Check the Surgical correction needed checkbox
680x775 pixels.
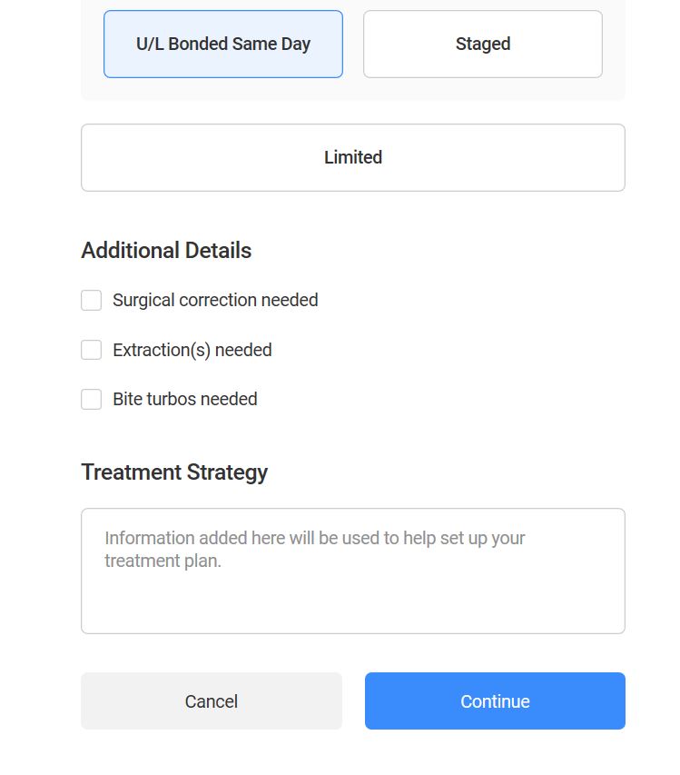tap(92, 300)
